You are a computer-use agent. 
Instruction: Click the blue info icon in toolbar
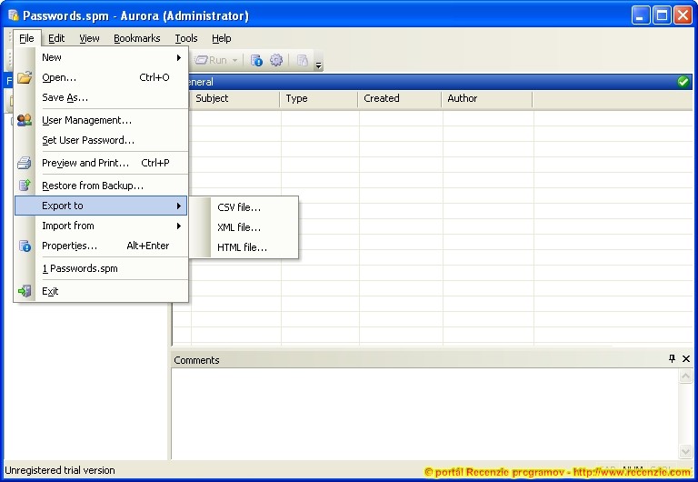tap(256, 61)
